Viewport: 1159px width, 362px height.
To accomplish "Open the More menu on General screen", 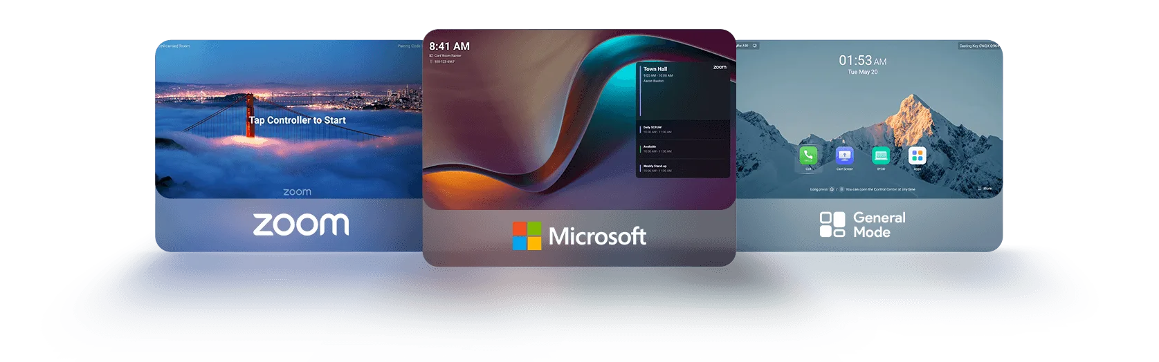I will pos(985,188).
